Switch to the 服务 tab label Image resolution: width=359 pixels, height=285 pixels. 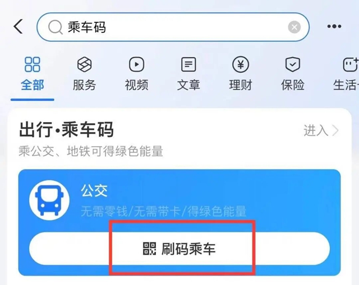(x=84, y=85)
